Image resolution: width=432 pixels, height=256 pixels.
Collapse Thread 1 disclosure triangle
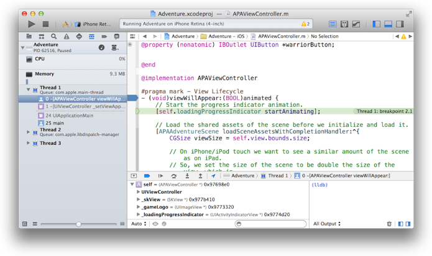[x=28, y=89]
